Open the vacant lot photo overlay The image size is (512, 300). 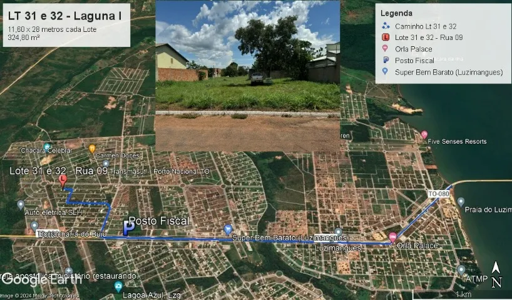tap(247, 75)
